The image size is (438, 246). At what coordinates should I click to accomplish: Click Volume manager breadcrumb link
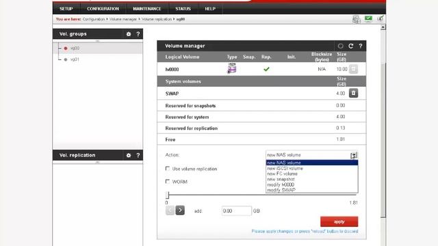[x=123, y=19]
